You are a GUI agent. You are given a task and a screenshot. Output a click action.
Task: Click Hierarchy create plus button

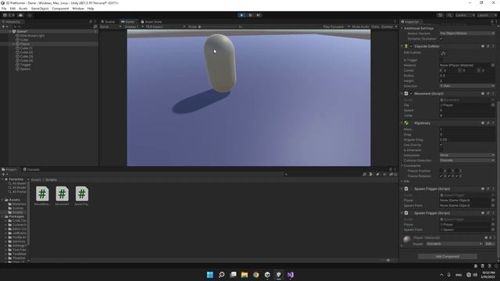[x=4, y=27]
